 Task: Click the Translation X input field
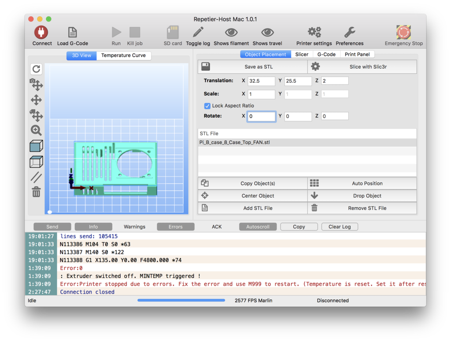click(261, 81)
